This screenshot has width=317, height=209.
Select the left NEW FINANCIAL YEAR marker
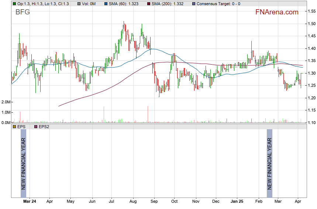tap(23, 164)
